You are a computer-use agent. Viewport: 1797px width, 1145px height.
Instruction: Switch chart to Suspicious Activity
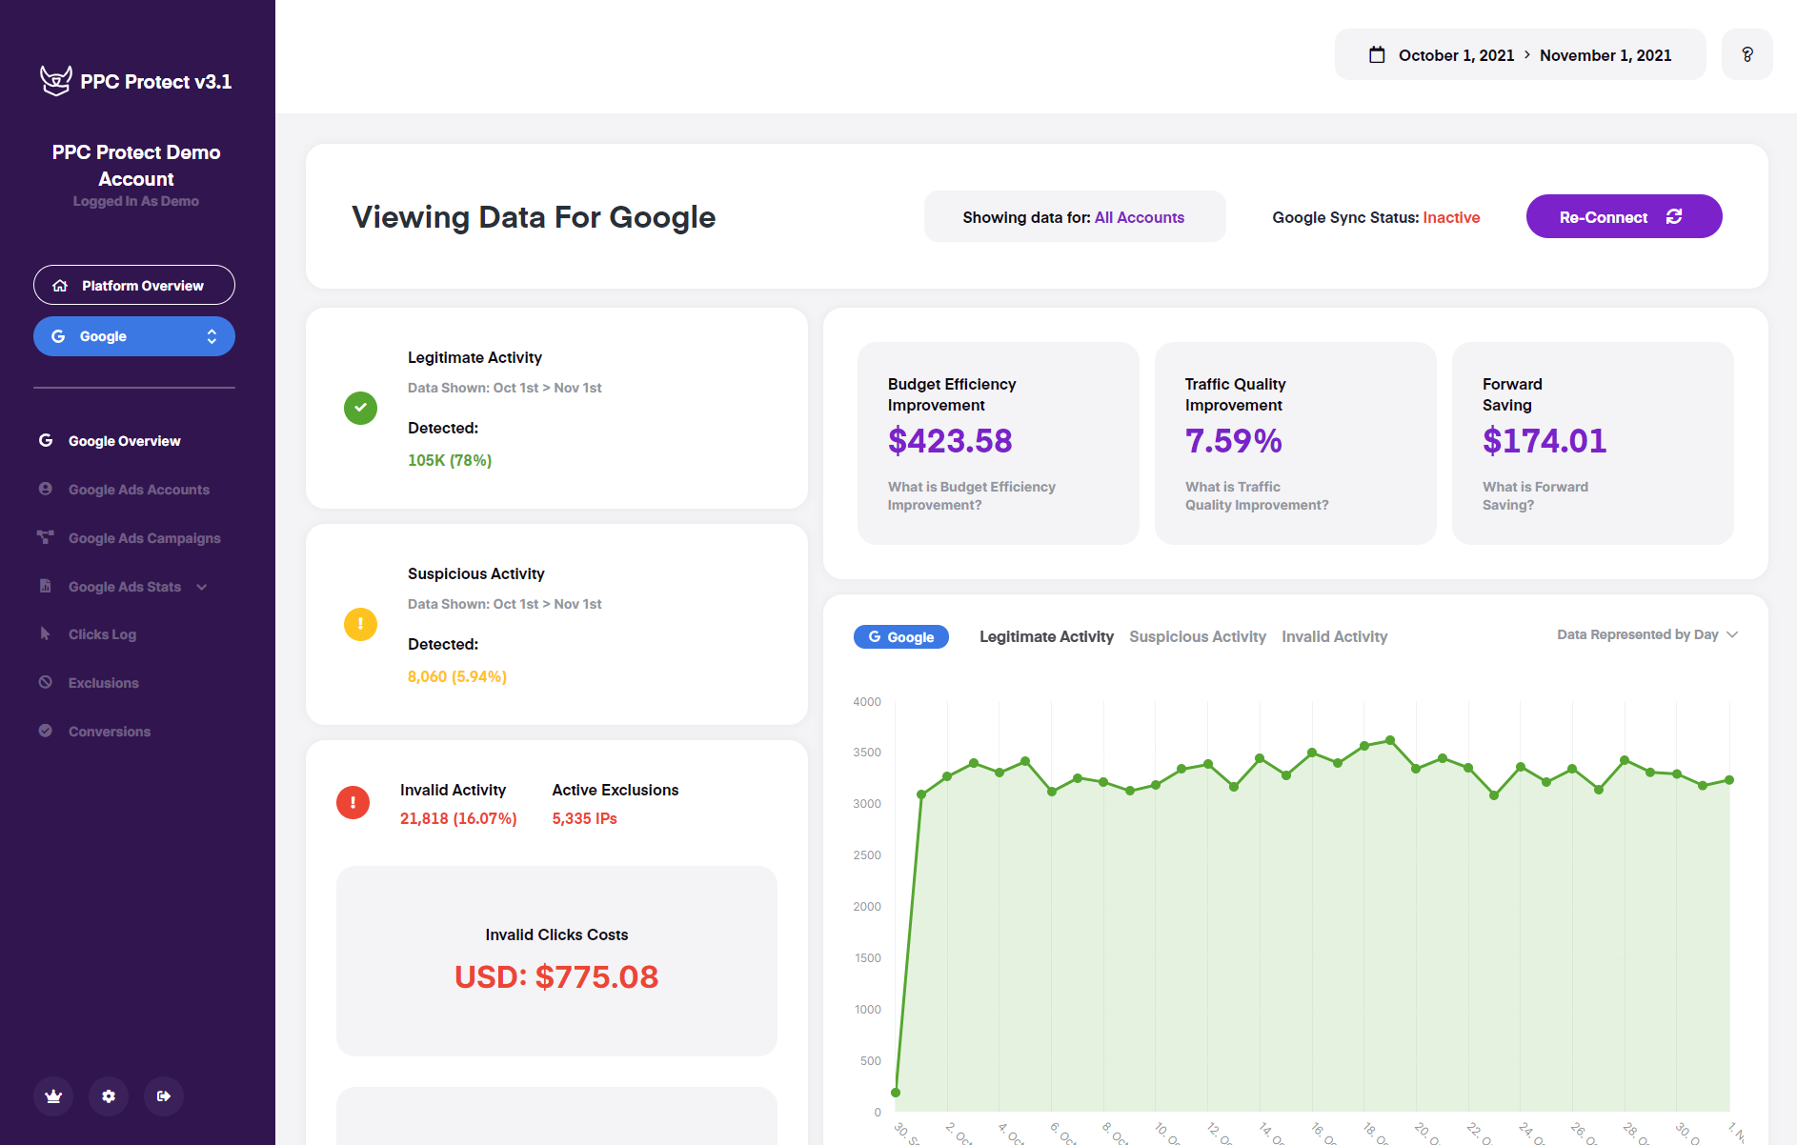point(1198,636)
